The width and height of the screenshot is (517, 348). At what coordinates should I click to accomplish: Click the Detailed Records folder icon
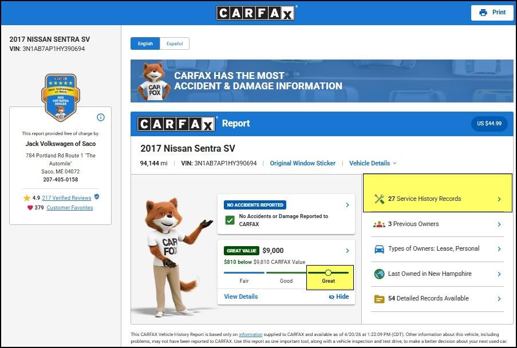[x=379, y=299]
